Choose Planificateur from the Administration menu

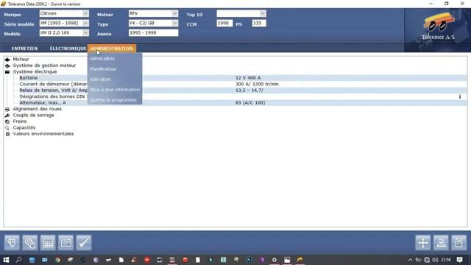tap(103, 68)
